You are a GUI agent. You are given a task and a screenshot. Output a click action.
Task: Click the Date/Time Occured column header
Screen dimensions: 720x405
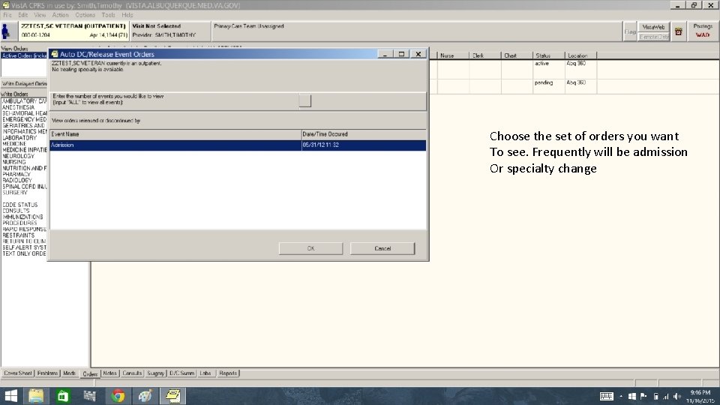[364, 134]
